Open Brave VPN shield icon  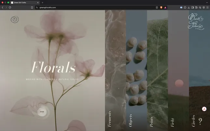coord(204,7)
